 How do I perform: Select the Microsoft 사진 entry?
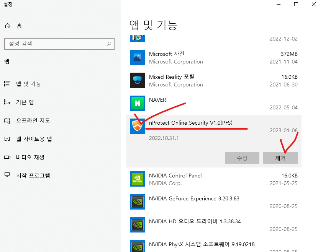(x=214, y=57)
